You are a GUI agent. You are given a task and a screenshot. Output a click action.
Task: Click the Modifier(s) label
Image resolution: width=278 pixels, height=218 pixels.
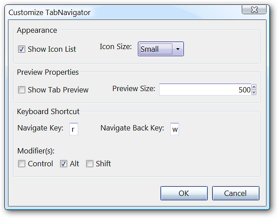(x=36, y=151)
